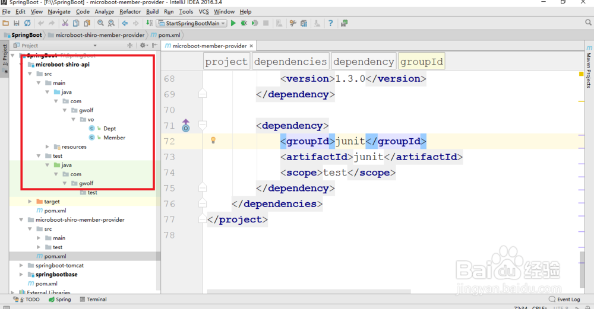Hide the Project panel with collapse icon
The height and width of the screenshot is (309, 594).
[x=154, y=46]
